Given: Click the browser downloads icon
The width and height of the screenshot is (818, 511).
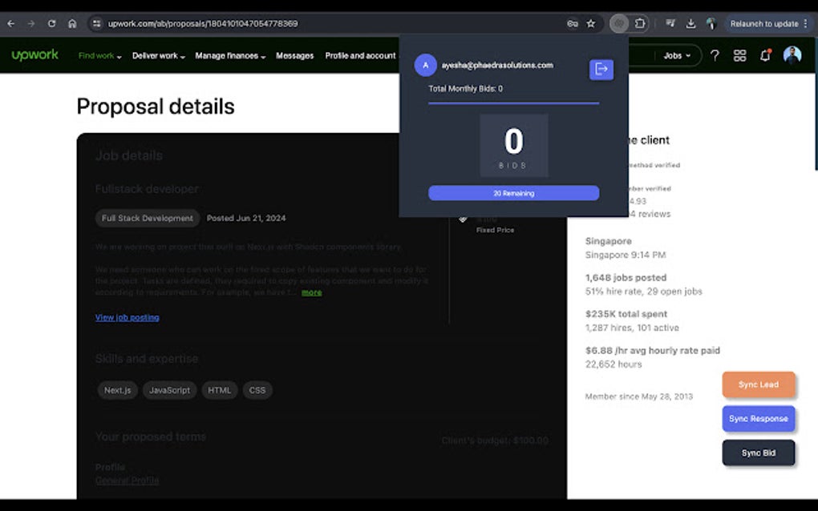Looking at the screenshot, I should coord(690,24).
